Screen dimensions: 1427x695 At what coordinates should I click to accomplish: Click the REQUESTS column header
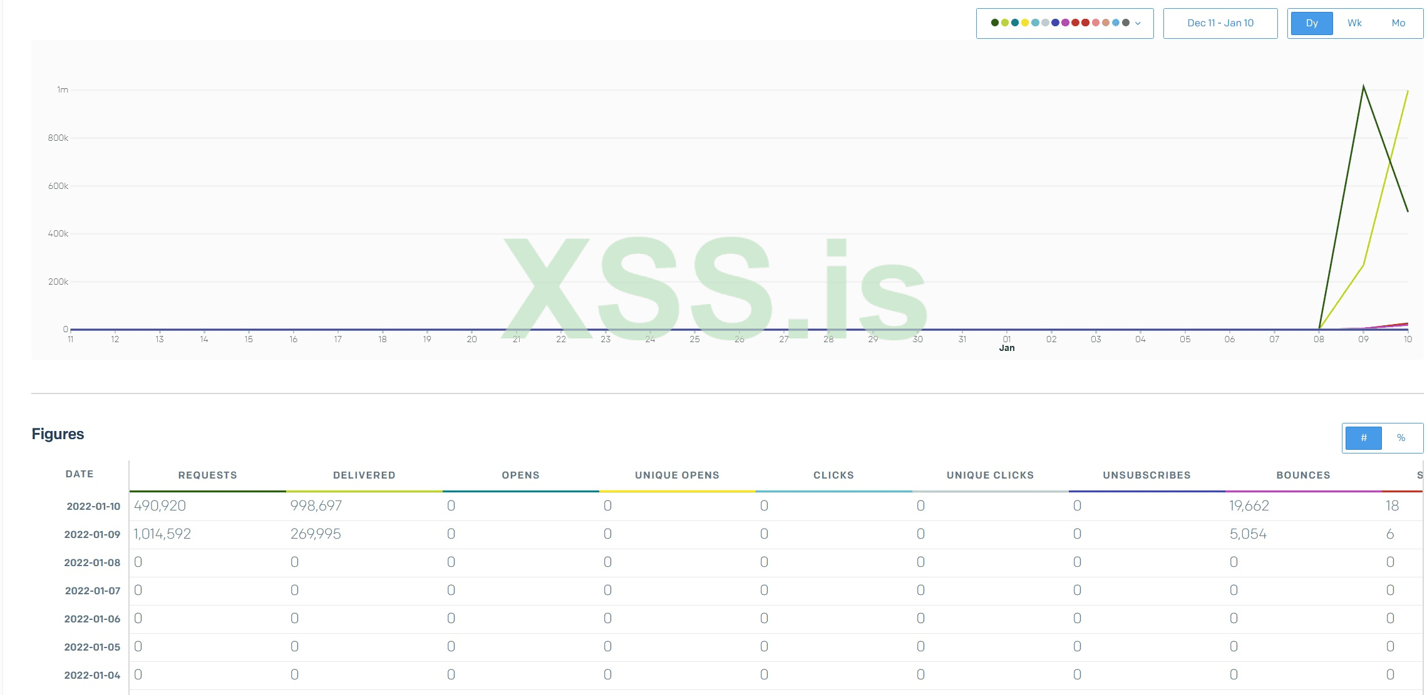[207, 475]
